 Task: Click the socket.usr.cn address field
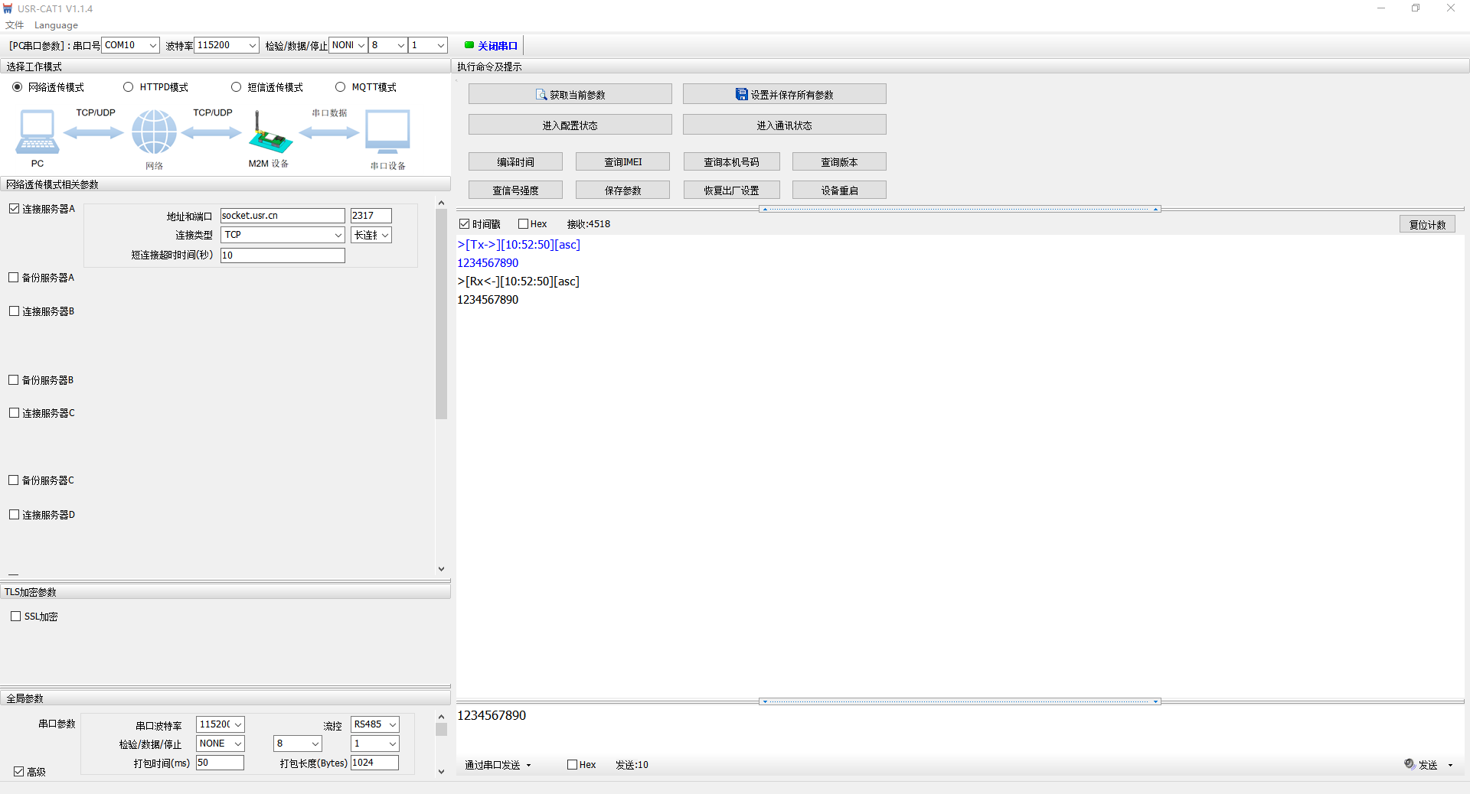[x=283, y=216]
